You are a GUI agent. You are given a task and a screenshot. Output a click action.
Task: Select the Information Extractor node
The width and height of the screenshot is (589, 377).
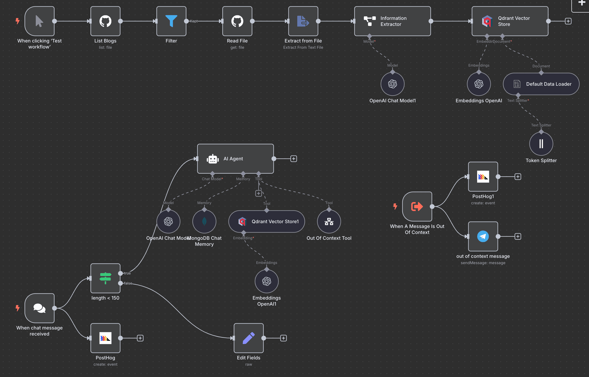click(392, 21)
